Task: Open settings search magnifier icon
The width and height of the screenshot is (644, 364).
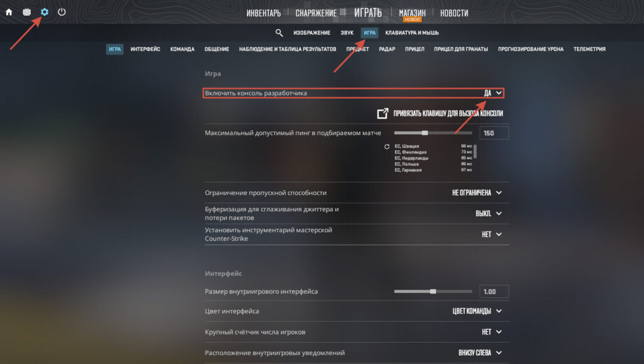Action: pyautogui.click(x=279, y=33)
